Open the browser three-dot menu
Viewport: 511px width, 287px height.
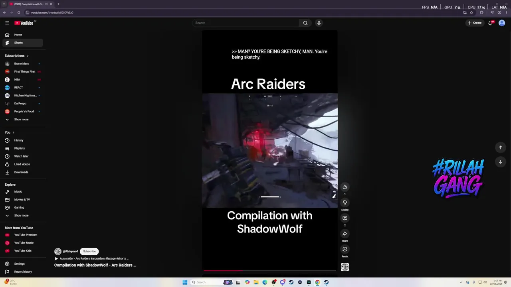pyautogui.click(x=506, y=12)
